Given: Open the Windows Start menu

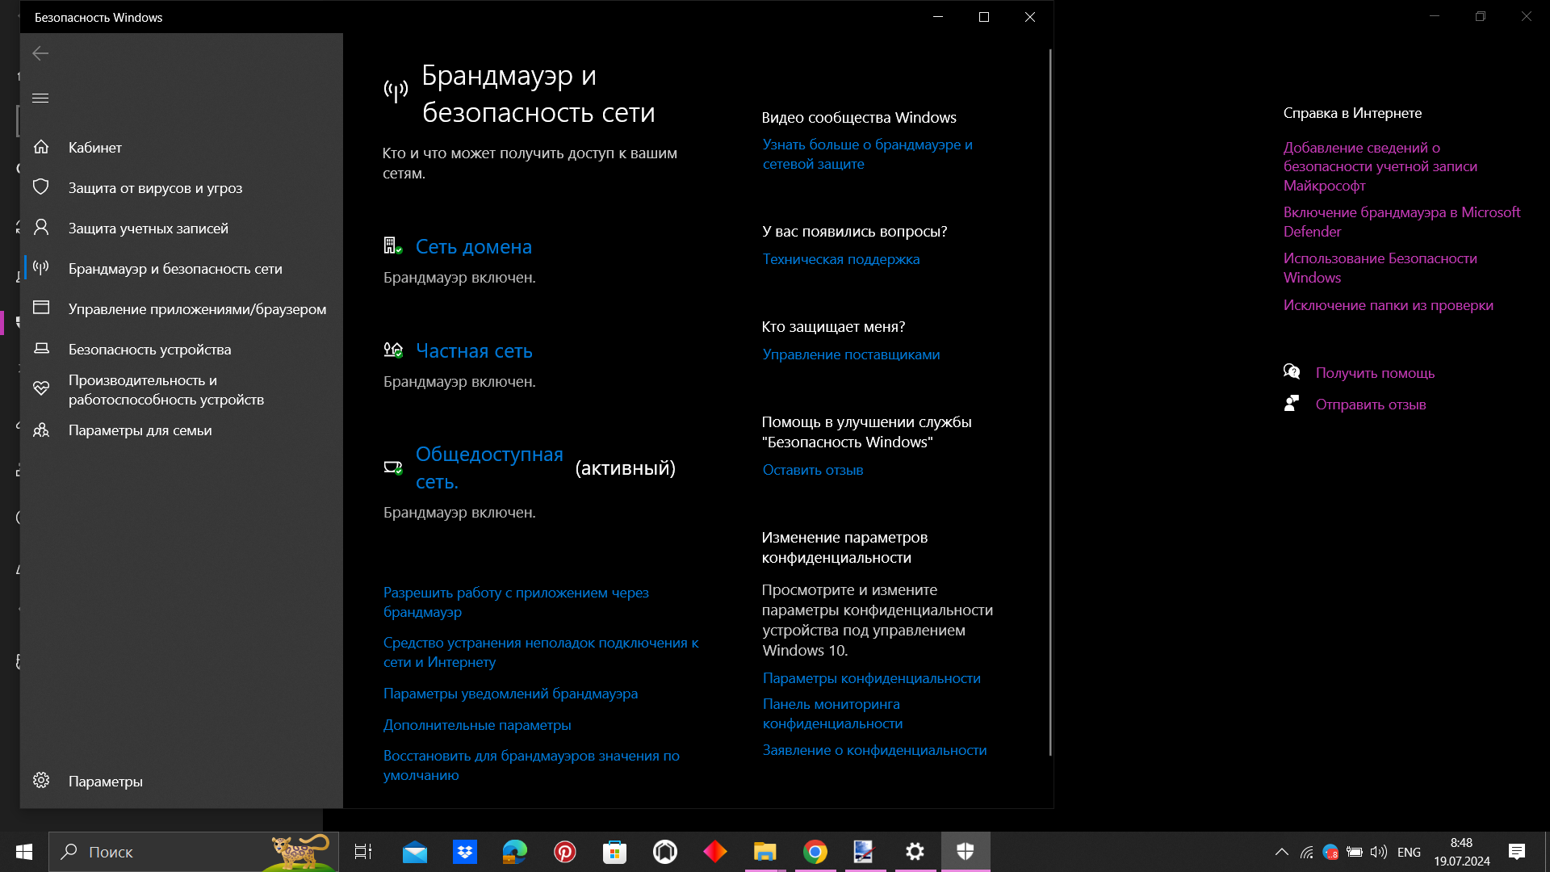Looking at the screenshot, I should coord(24,852).
